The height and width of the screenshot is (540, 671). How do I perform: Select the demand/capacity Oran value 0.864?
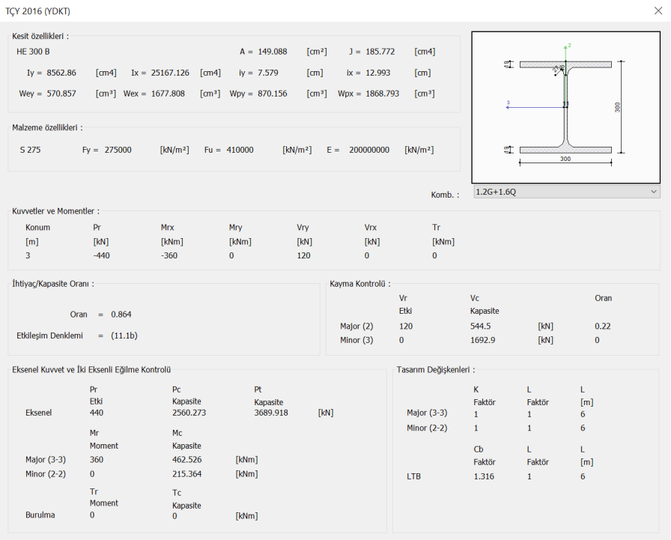(121, 315)
